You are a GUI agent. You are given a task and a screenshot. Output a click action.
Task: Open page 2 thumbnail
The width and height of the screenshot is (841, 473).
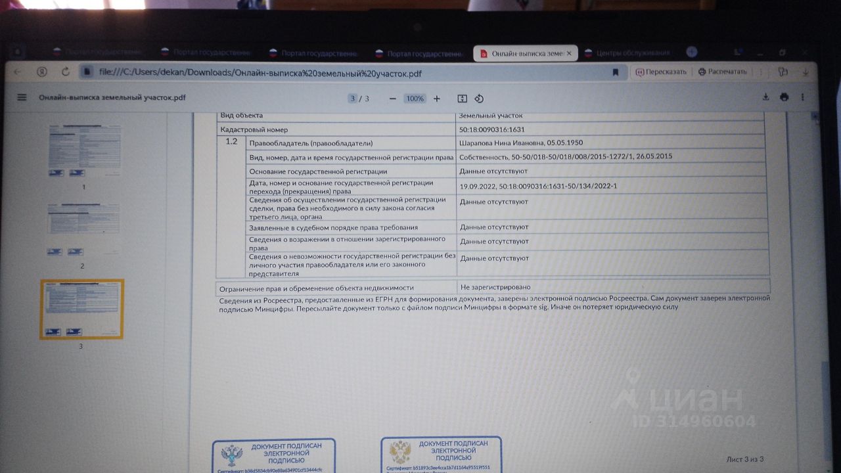[x=83, y=229]
